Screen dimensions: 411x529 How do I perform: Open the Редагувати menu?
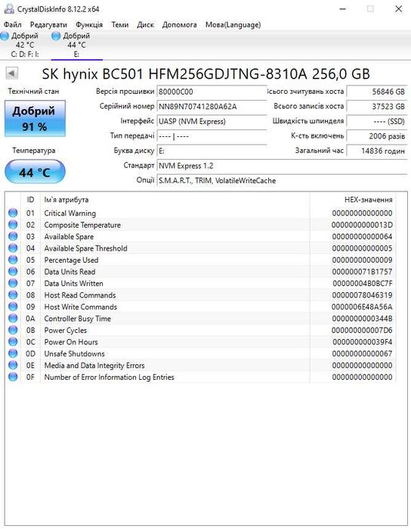click(48, 25)
